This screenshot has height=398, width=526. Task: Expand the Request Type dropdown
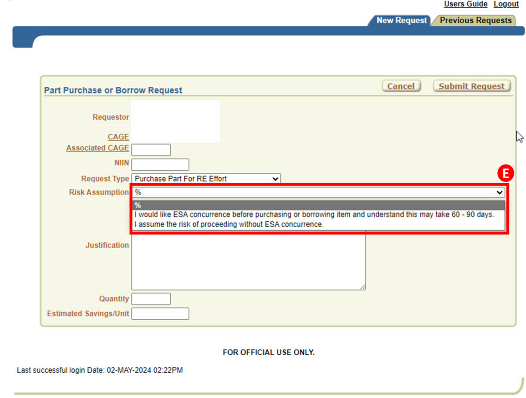pos(206,179)
